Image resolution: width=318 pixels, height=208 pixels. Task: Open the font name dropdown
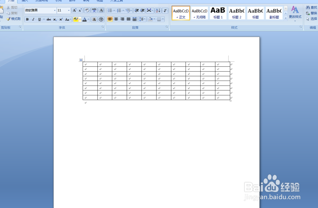pyautogui.click(x=55, y=10)
